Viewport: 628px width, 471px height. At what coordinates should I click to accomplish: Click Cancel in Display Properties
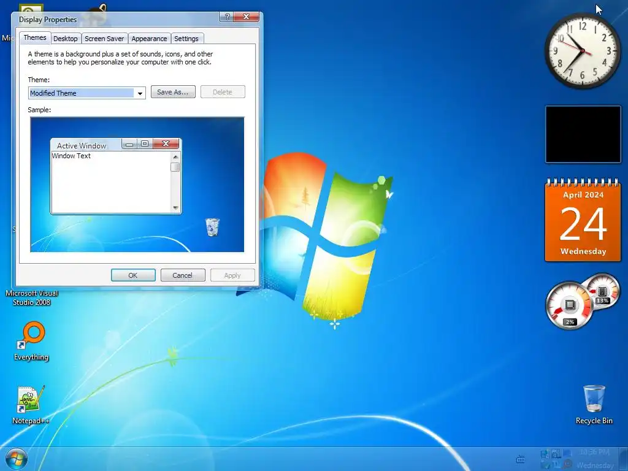(183, 275)
